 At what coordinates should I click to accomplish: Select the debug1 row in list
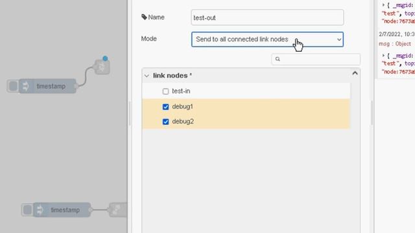coord(246,106)
